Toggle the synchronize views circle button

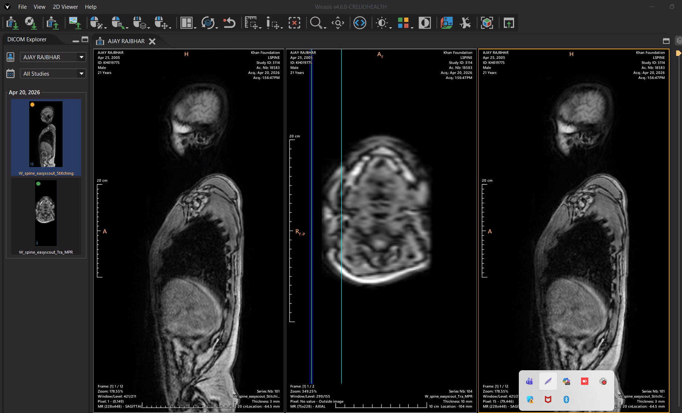point(360,23)
